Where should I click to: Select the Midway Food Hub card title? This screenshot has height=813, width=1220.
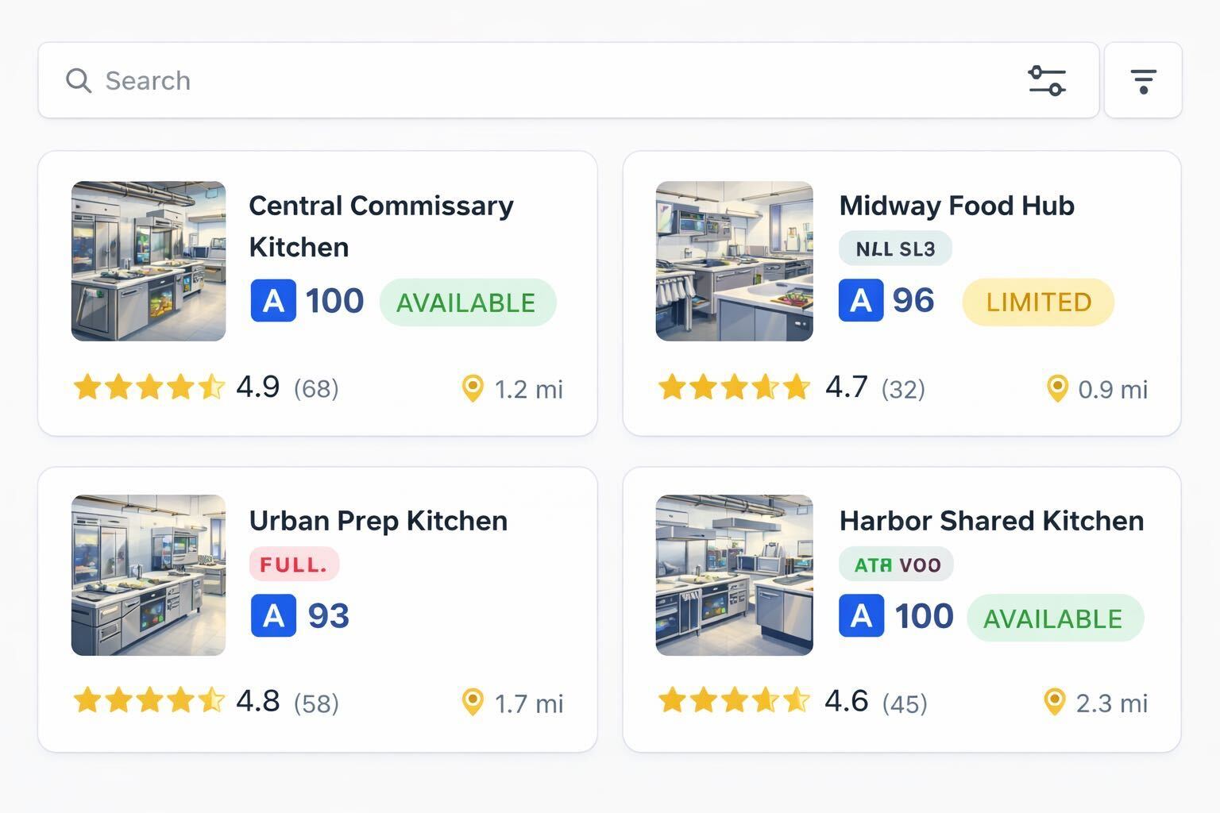click(957, 206)
